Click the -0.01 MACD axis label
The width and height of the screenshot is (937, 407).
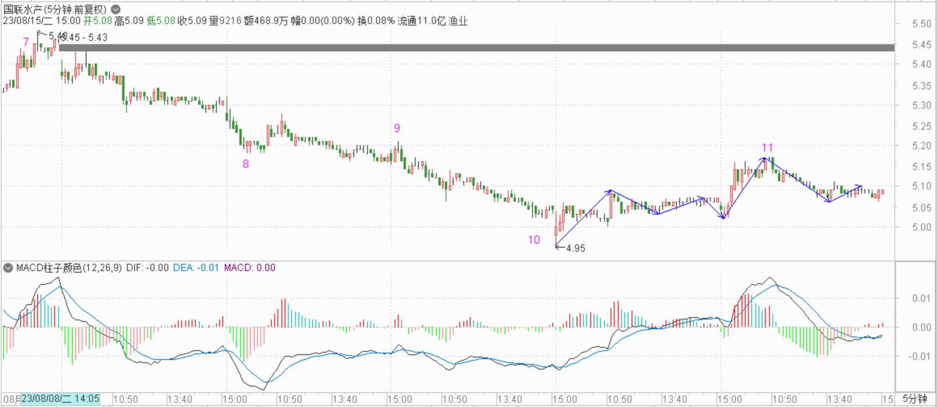coord(920,356)
